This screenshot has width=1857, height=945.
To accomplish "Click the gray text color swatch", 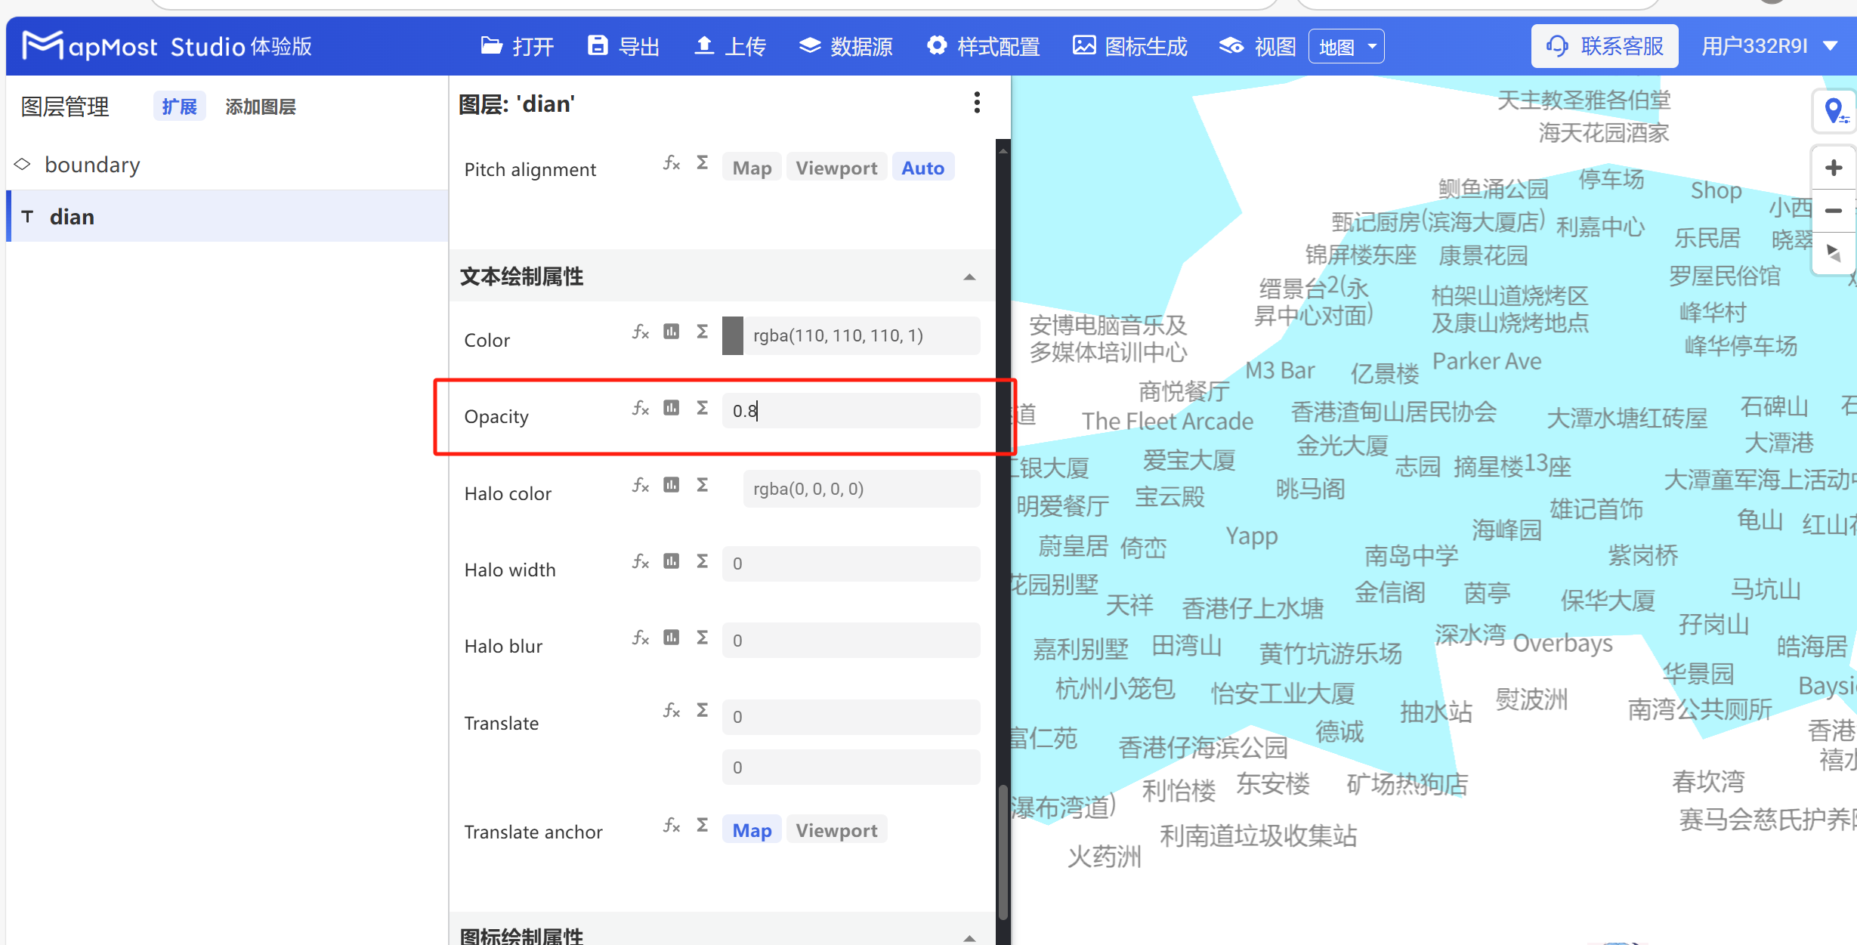I will (x=732, y=335).
